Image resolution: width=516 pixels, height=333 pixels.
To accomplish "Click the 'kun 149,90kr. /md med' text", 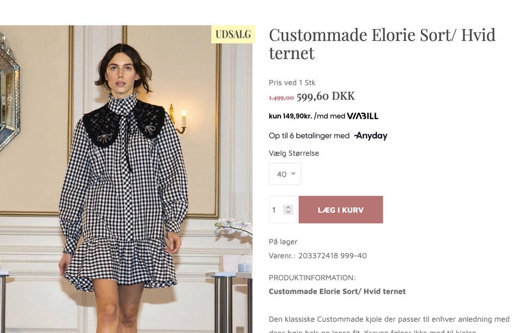I will pyautogui.click(x=307, y=116).
